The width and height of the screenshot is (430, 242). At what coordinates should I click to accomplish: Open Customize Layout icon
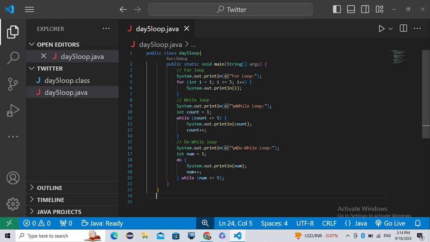[x=379, y=9]
